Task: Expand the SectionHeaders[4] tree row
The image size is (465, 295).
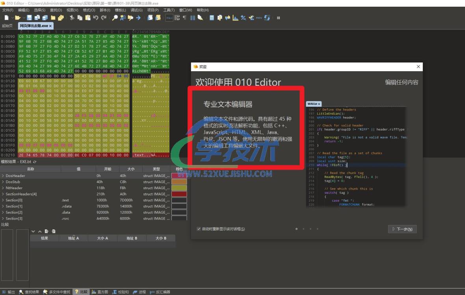Action: point(3,194)
